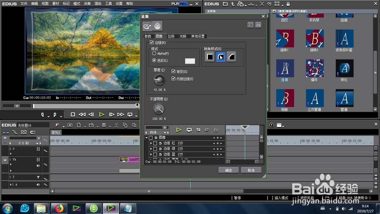
Task: Open the 0.5 秒 timeline scale dropdown
Action: (x=37, y=143)
